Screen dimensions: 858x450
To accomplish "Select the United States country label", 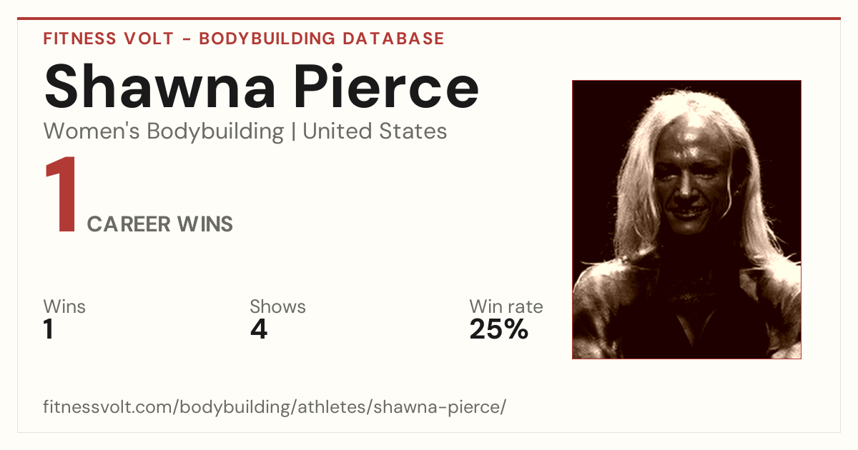I will point(375,131).
